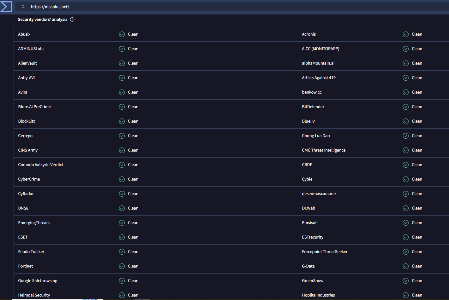Image resolution: width=449 pixels, height=300 pixels.
Task: Click the Clean result text for EmergingThreats
Action: point(133,223)
